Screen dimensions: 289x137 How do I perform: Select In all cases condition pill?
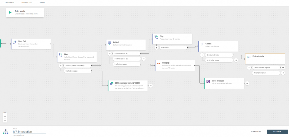[x=173, y=48]
